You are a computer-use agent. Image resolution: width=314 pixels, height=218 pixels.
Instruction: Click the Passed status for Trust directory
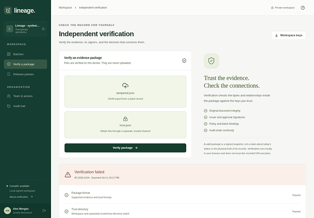tap(296, 211)
